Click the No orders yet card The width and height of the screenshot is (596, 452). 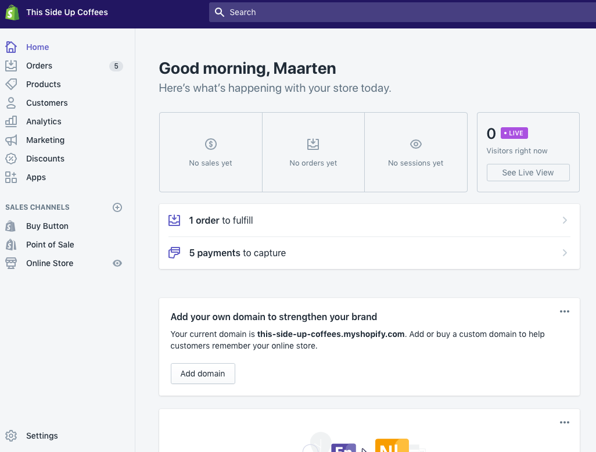pos(313,152)
